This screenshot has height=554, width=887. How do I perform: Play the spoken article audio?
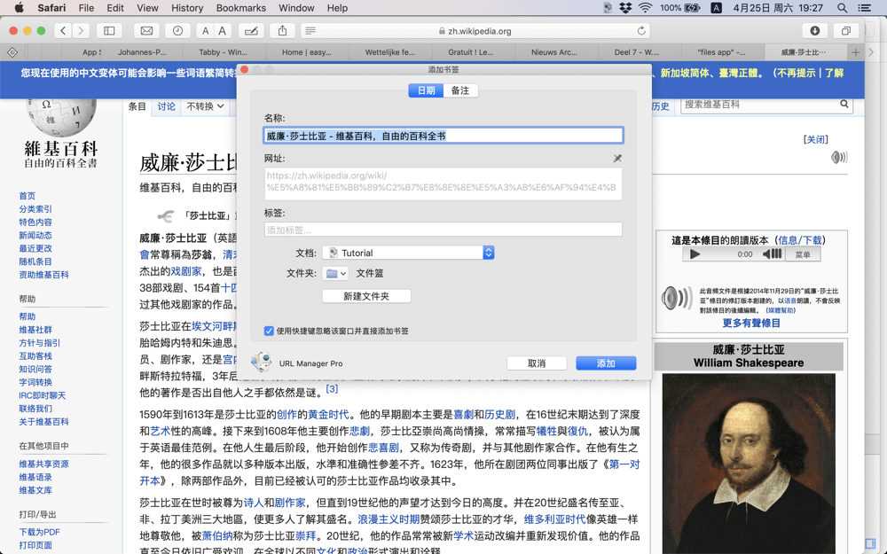point(695,254)
